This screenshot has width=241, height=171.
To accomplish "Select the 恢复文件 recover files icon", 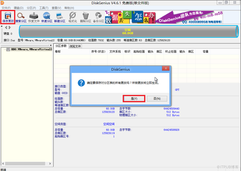I will coord(34,17).
